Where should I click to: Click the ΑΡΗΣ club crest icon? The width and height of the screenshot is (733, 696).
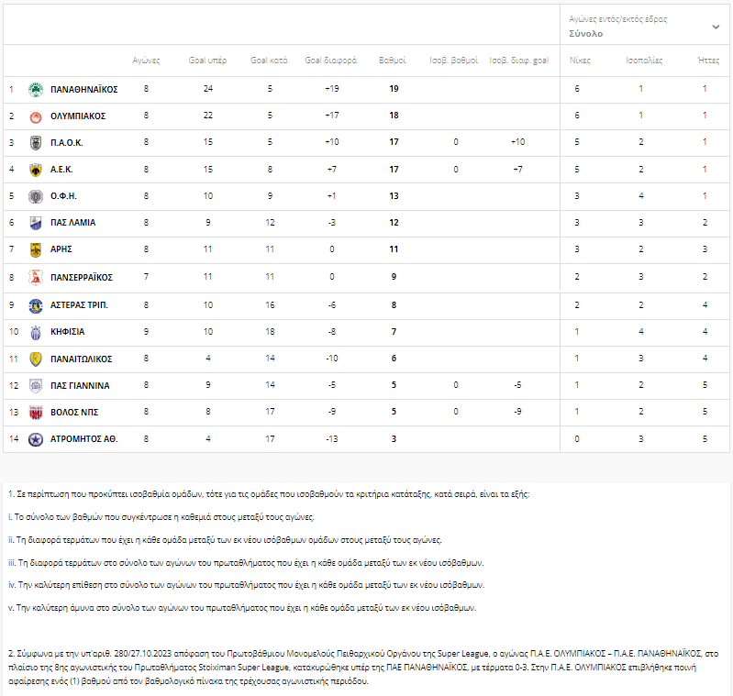pyautogui.click(x=36, y=249)
